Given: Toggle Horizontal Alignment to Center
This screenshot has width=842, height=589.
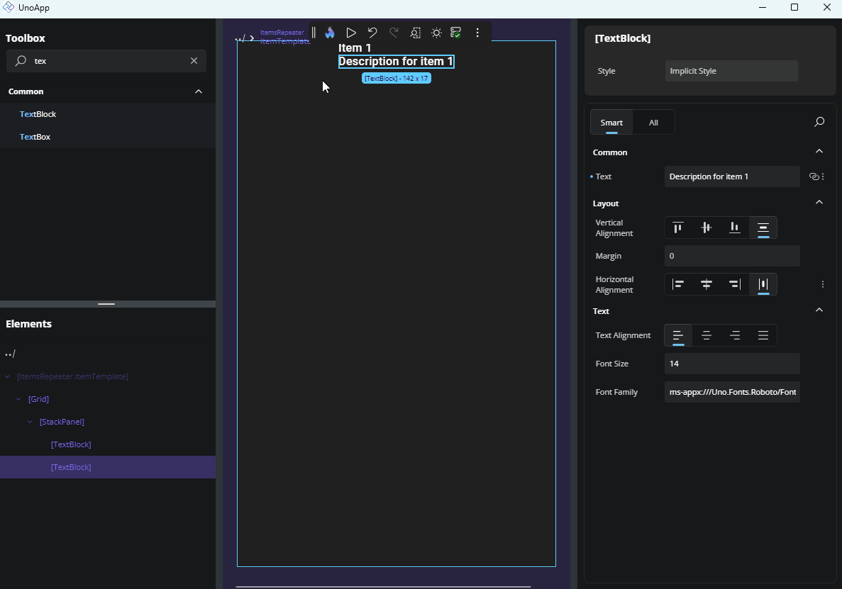Looking at the screenshot, I should pyautogui.click(x=707, y=284).
